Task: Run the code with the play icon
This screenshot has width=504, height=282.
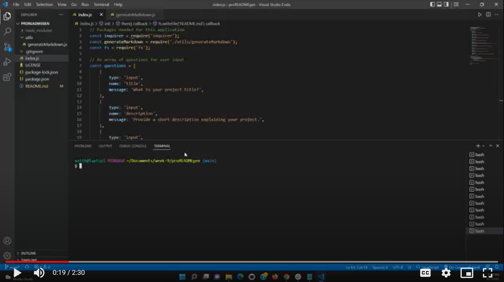Action: pos(479,15)
